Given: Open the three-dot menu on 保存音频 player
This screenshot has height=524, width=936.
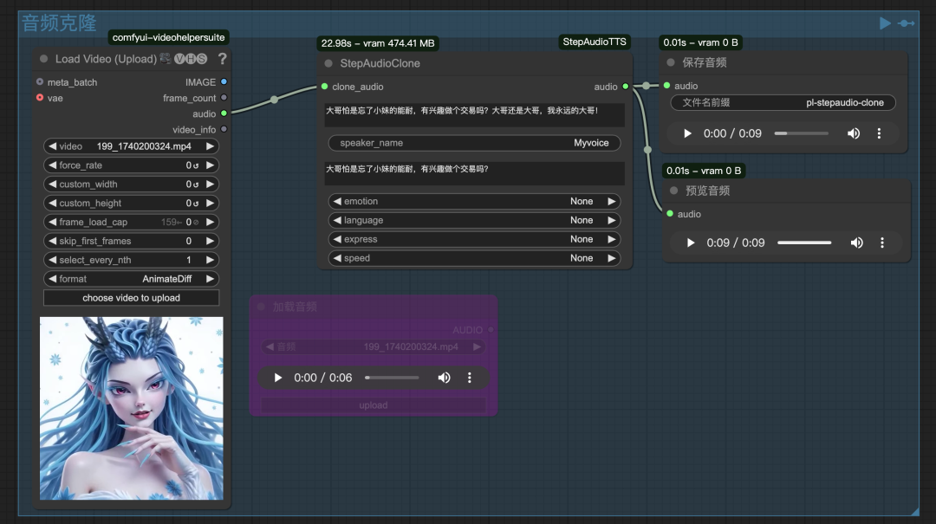Looking at the screenshot, I should (x=878, y=133).
